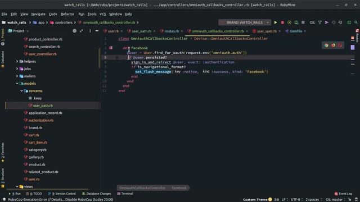Viewport: 360px width, 202px height.
Task: Open the Database Changes tool window
Action: click(x=96, y=194)
